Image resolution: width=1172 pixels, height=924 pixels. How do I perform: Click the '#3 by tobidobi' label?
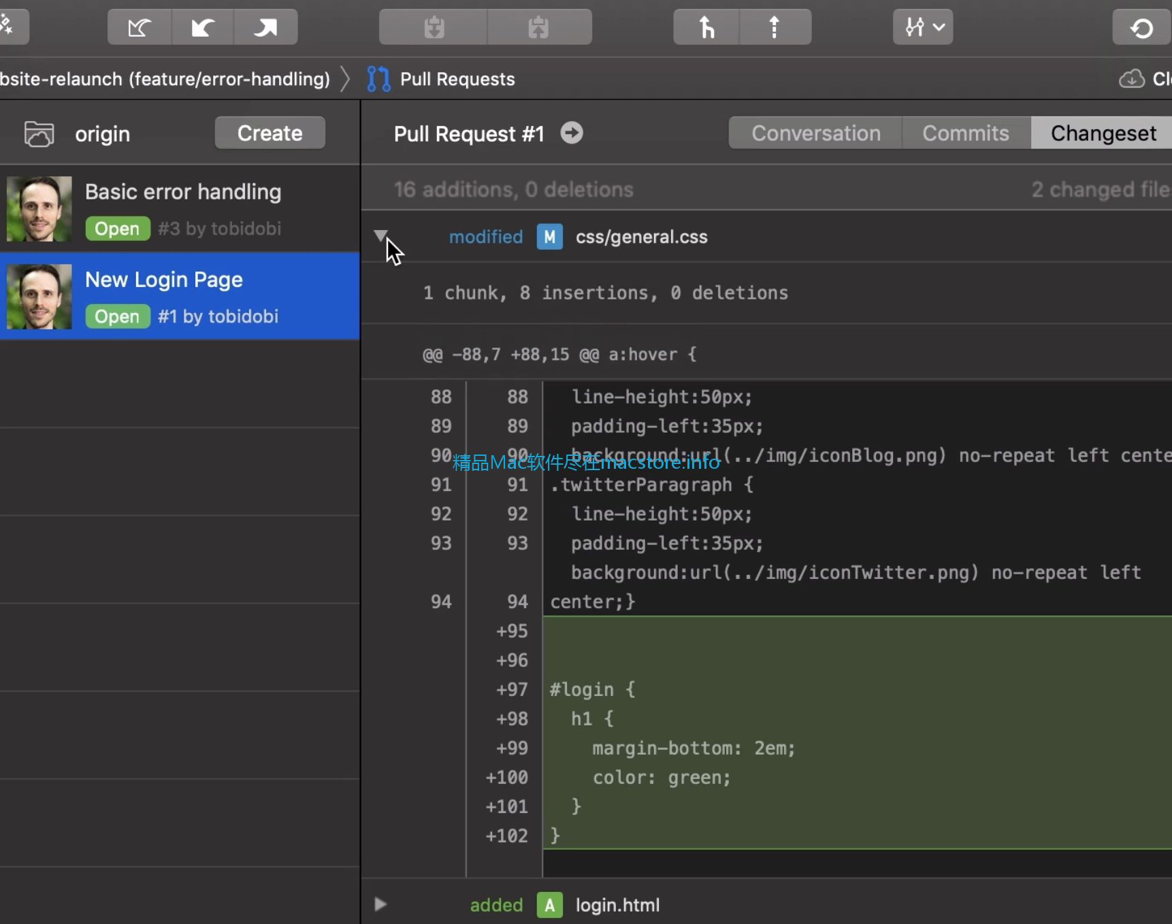click(219, 229)
